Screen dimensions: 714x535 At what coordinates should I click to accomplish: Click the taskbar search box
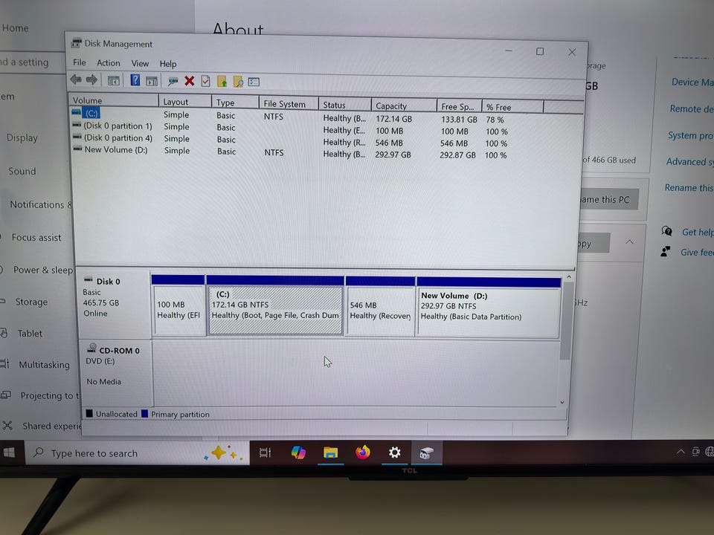coord(137,453)
